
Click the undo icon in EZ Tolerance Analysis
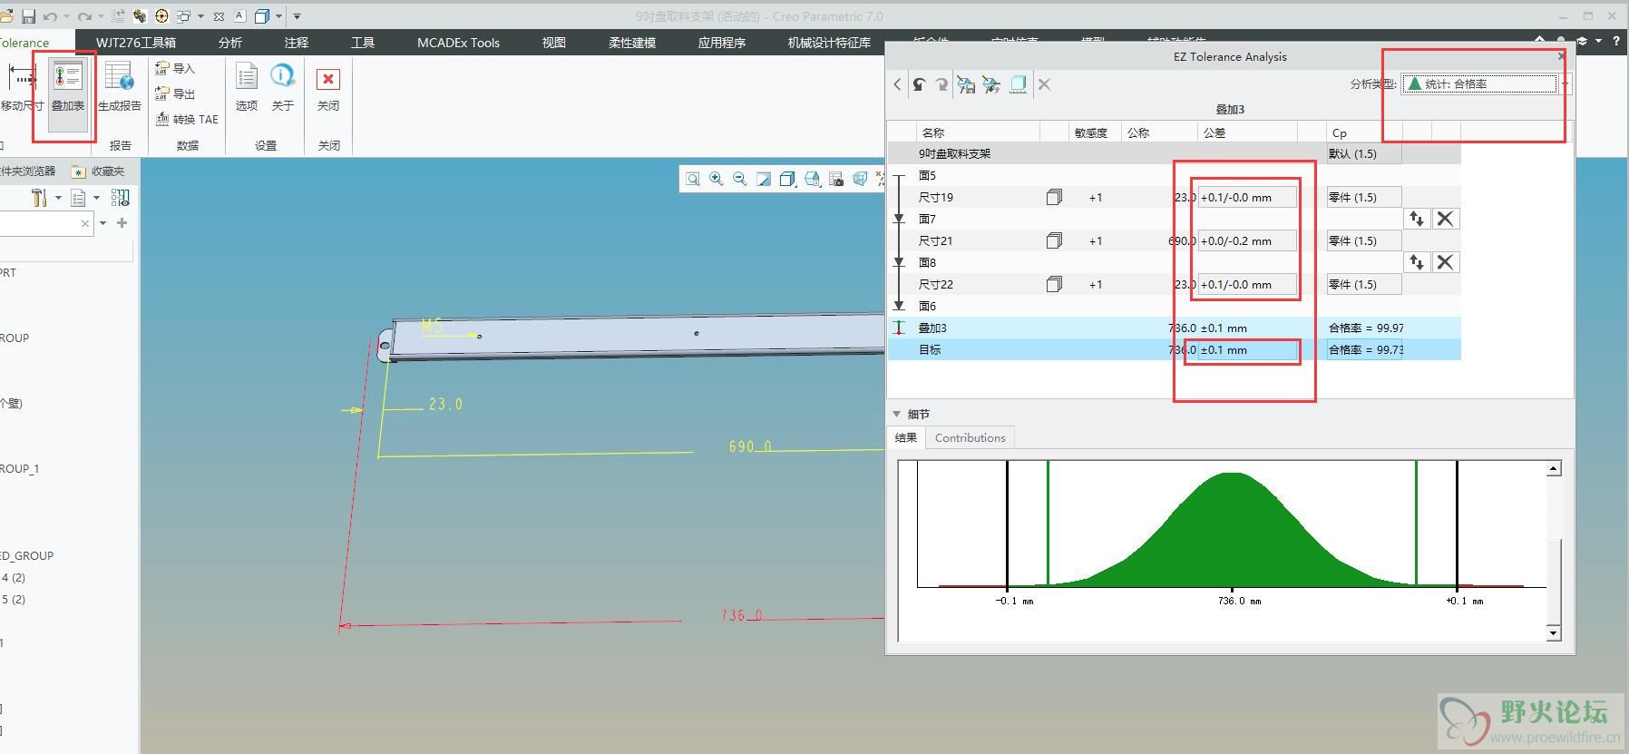pyautogui.click(x=919, y=84)
